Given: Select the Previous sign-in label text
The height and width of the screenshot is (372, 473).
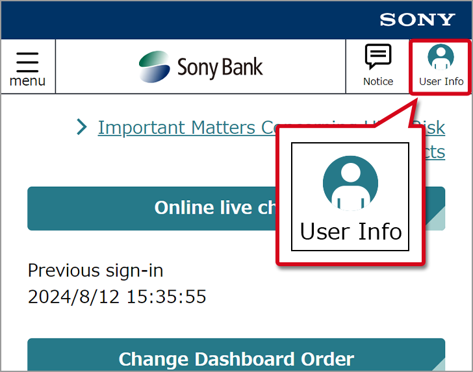Looking at the screenshot, I should point(96,271).
